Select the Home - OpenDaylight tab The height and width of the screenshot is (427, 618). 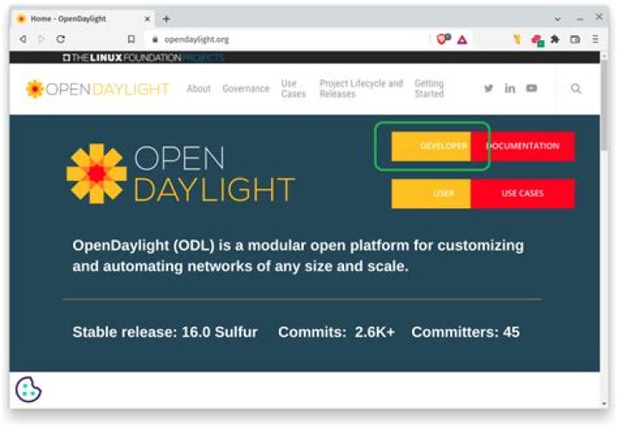82,19
